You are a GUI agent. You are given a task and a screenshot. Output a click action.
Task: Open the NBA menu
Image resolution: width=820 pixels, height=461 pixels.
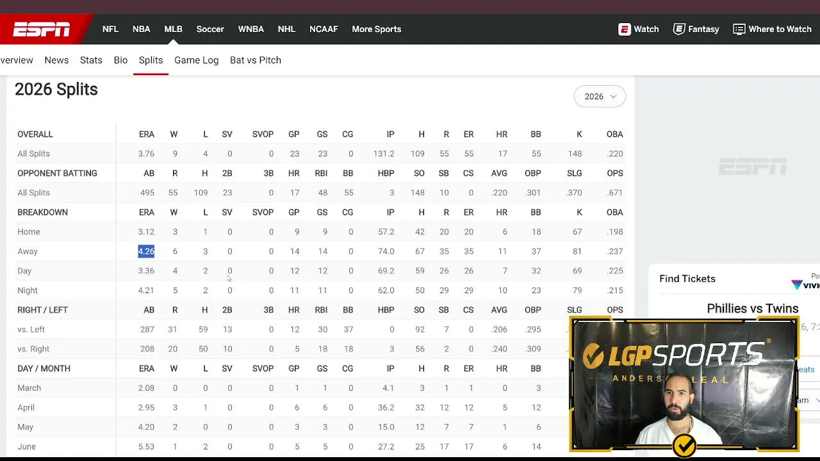click(x=141, y=29)
